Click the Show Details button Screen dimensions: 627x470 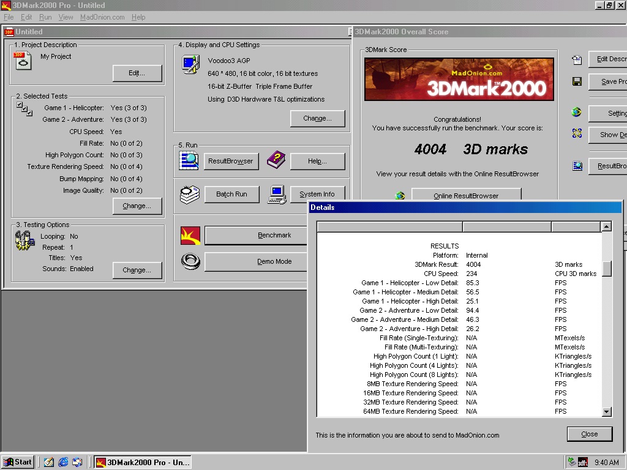(x=608, y=135)
